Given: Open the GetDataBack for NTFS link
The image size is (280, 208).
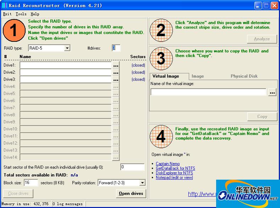Looking at the screenshot, I should 175,168.
